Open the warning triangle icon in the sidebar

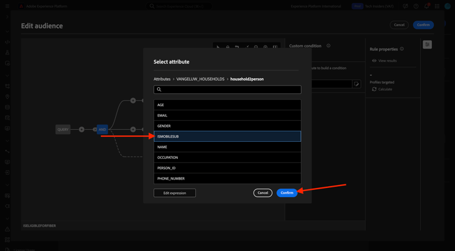(x=7, y=229)
